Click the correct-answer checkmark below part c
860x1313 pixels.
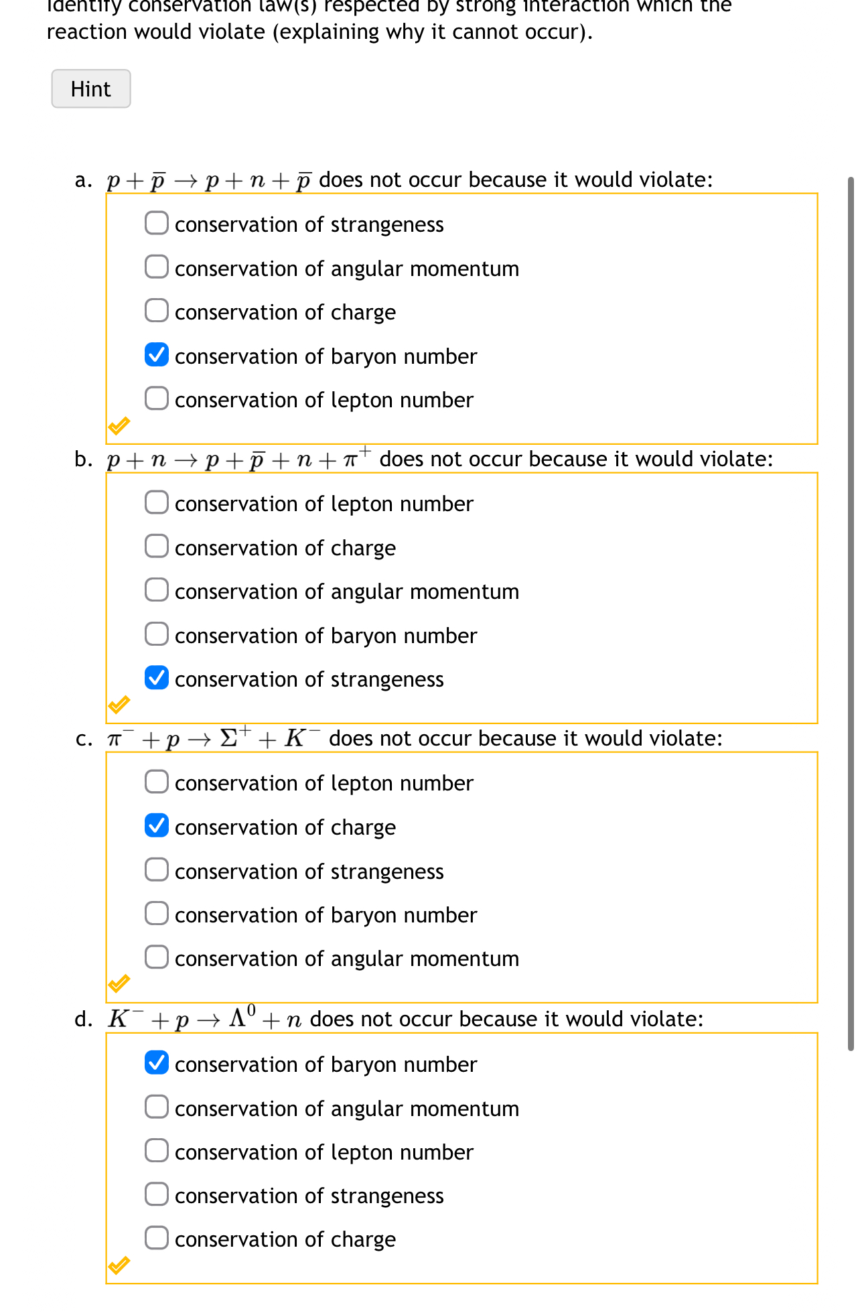[121, 985]
